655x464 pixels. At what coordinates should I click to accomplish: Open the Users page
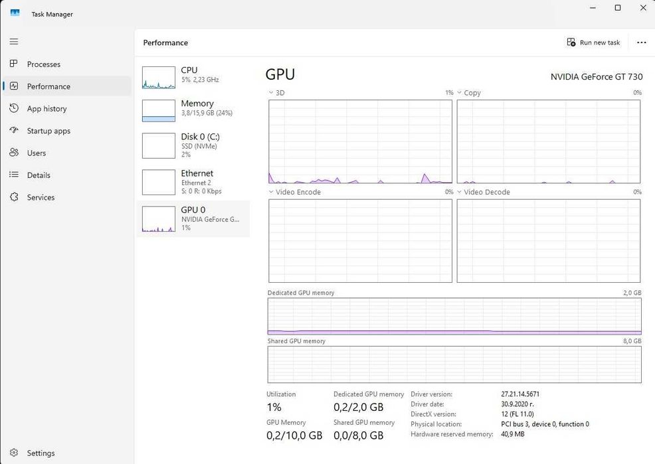[x=67, y=153]
